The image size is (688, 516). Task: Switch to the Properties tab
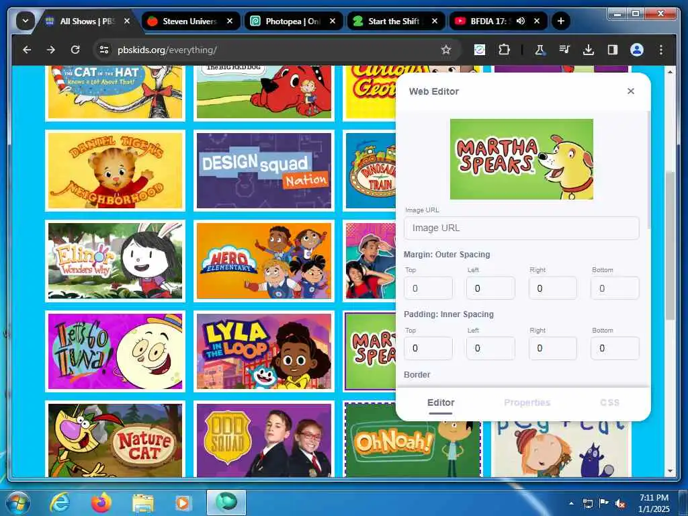(527, 402)
